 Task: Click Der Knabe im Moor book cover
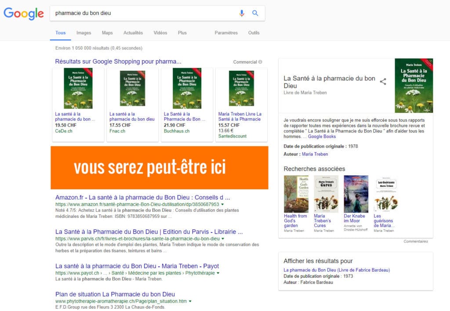(356, 194)
